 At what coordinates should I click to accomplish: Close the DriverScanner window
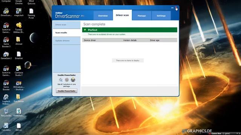[x=176, y=8]
